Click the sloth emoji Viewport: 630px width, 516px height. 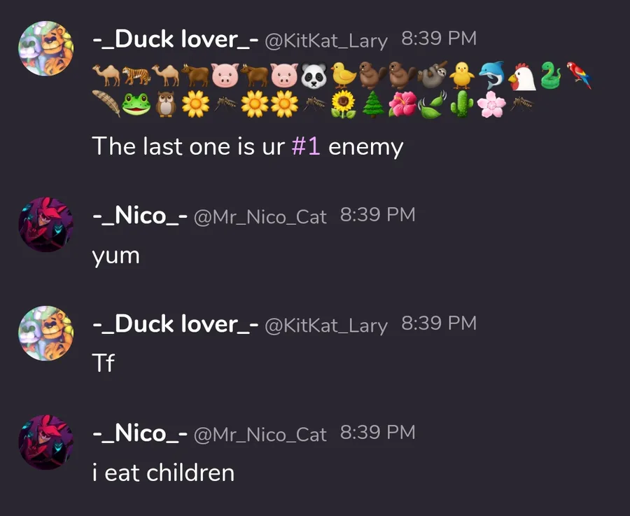coord(433,75)
